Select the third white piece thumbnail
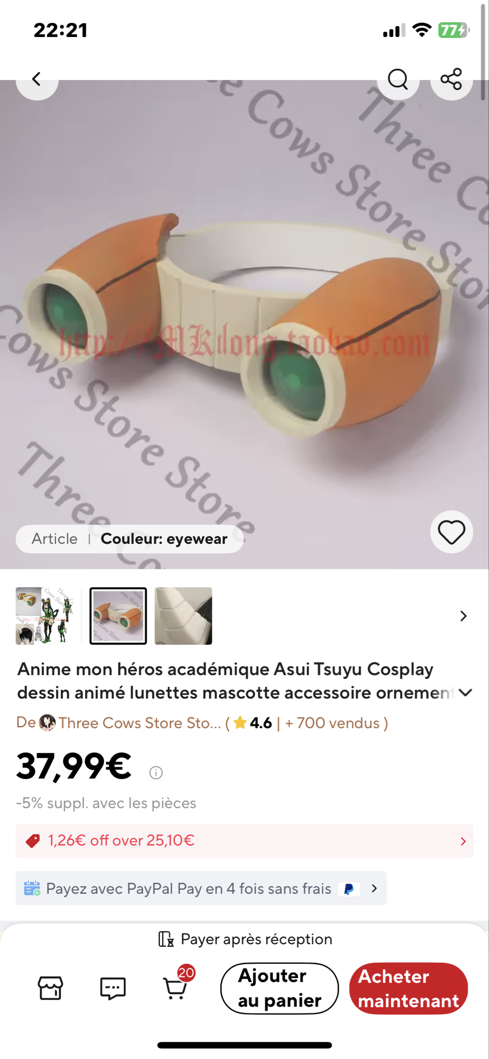Viewport: 489px width, 1059px height. [183, 616]
